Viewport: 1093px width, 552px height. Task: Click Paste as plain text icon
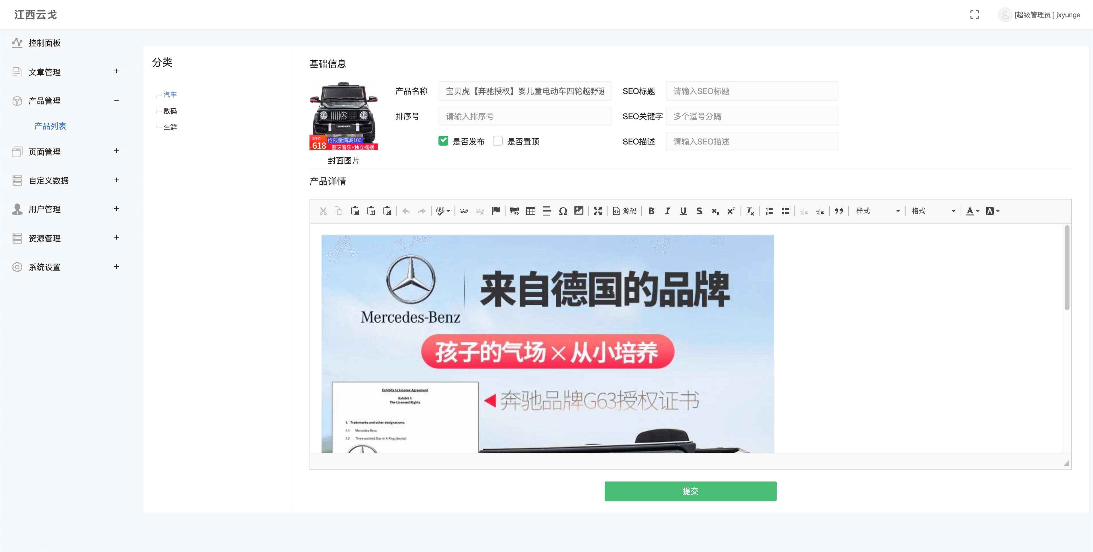coord(371,211)
